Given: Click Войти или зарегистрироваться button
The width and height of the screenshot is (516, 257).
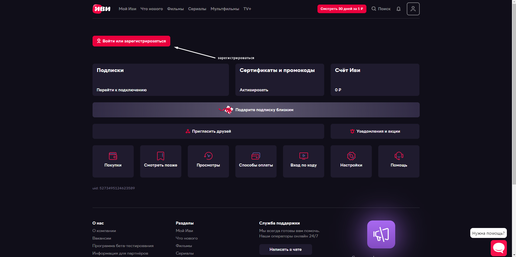Looking at the screenshot, I should click(x=131, y=41).
